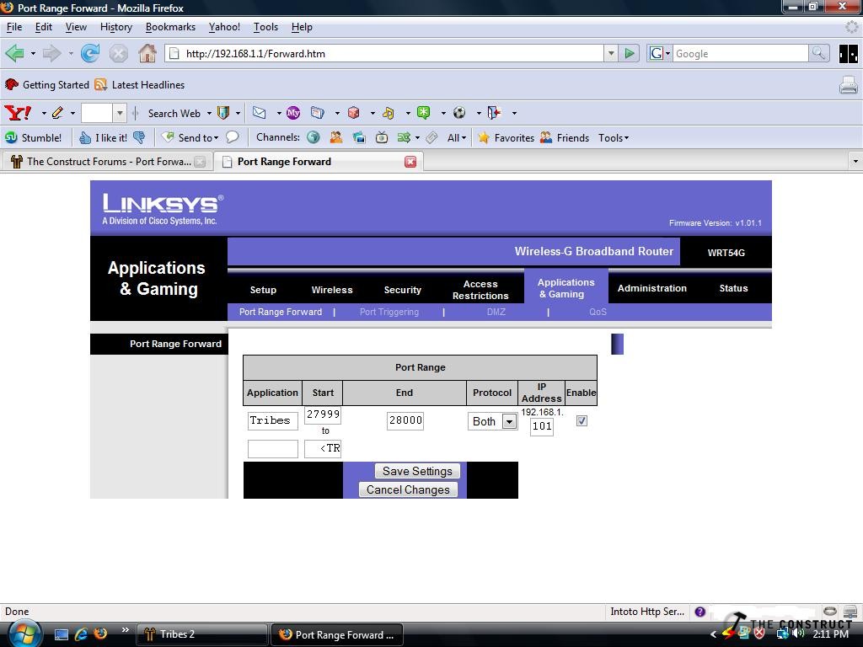863x647 pixels.
Task: Open the QoS link
Action: (598, 312)
